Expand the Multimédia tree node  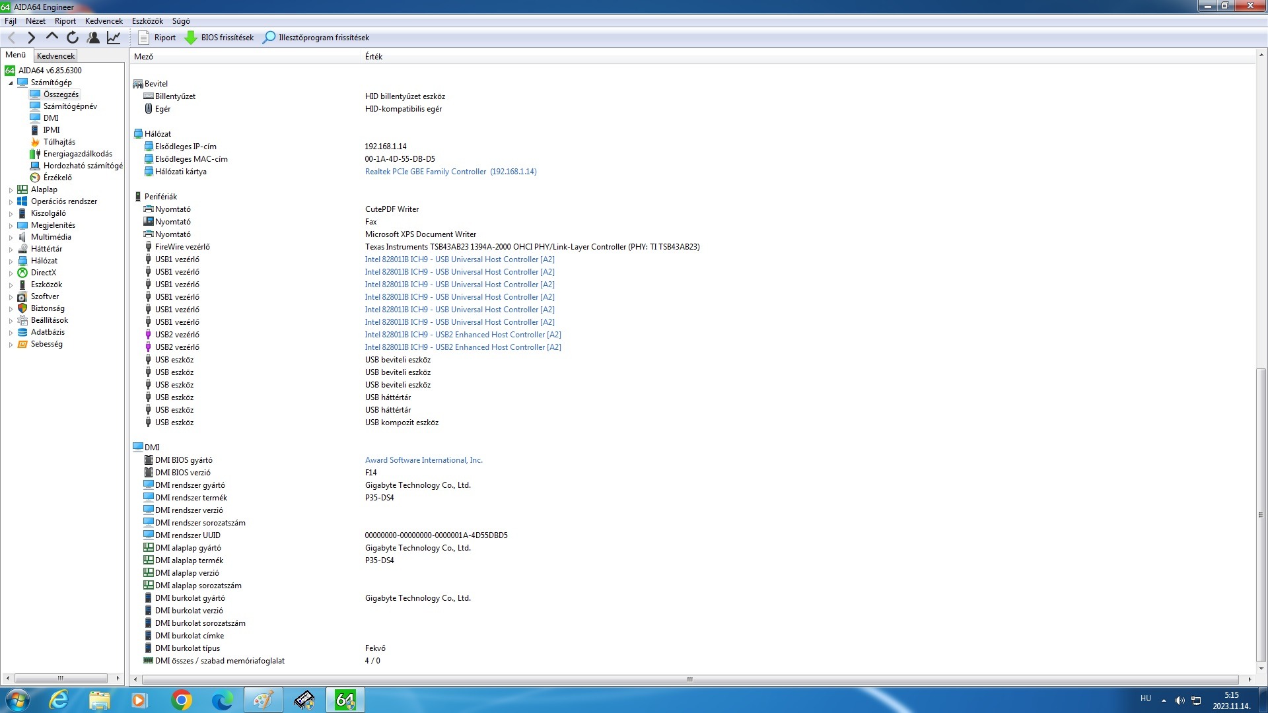pos(11,238)
